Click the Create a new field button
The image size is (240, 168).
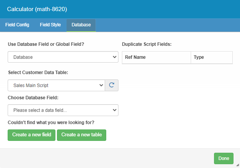32,135
